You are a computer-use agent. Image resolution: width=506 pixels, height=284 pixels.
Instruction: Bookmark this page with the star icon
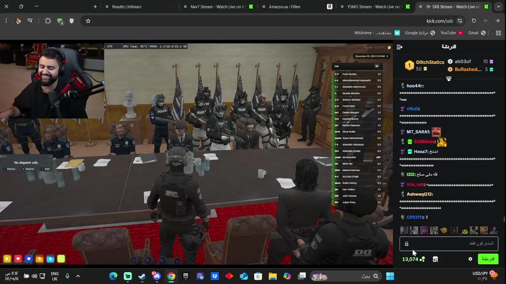click(x=88, y=21)
